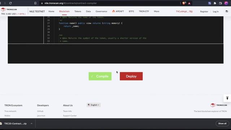Click the red Deploy button
Screen dimensions: 231x130
pos(131,76)
